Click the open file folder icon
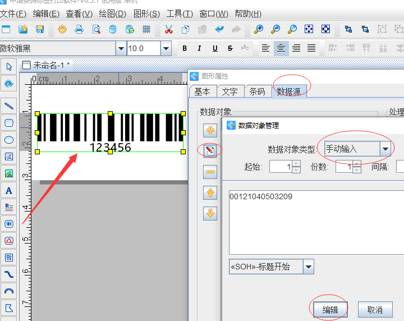 tap(23, 29)
